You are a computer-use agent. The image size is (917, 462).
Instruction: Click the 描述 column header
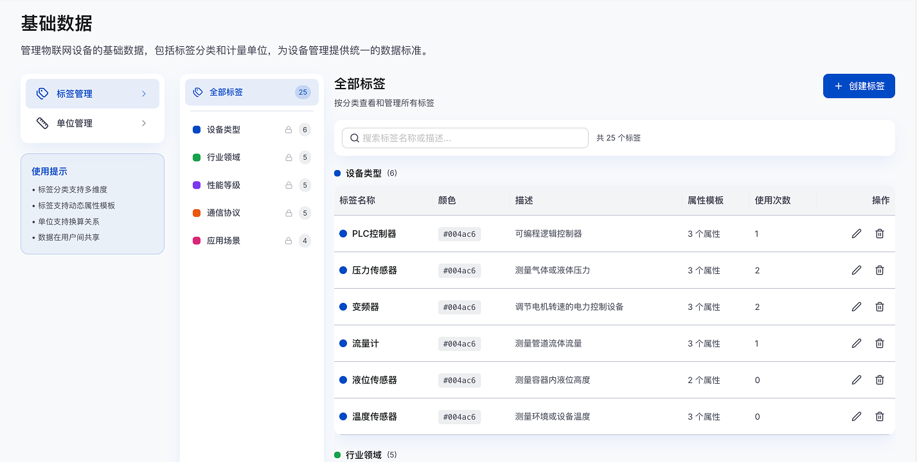tap(524, 200)
